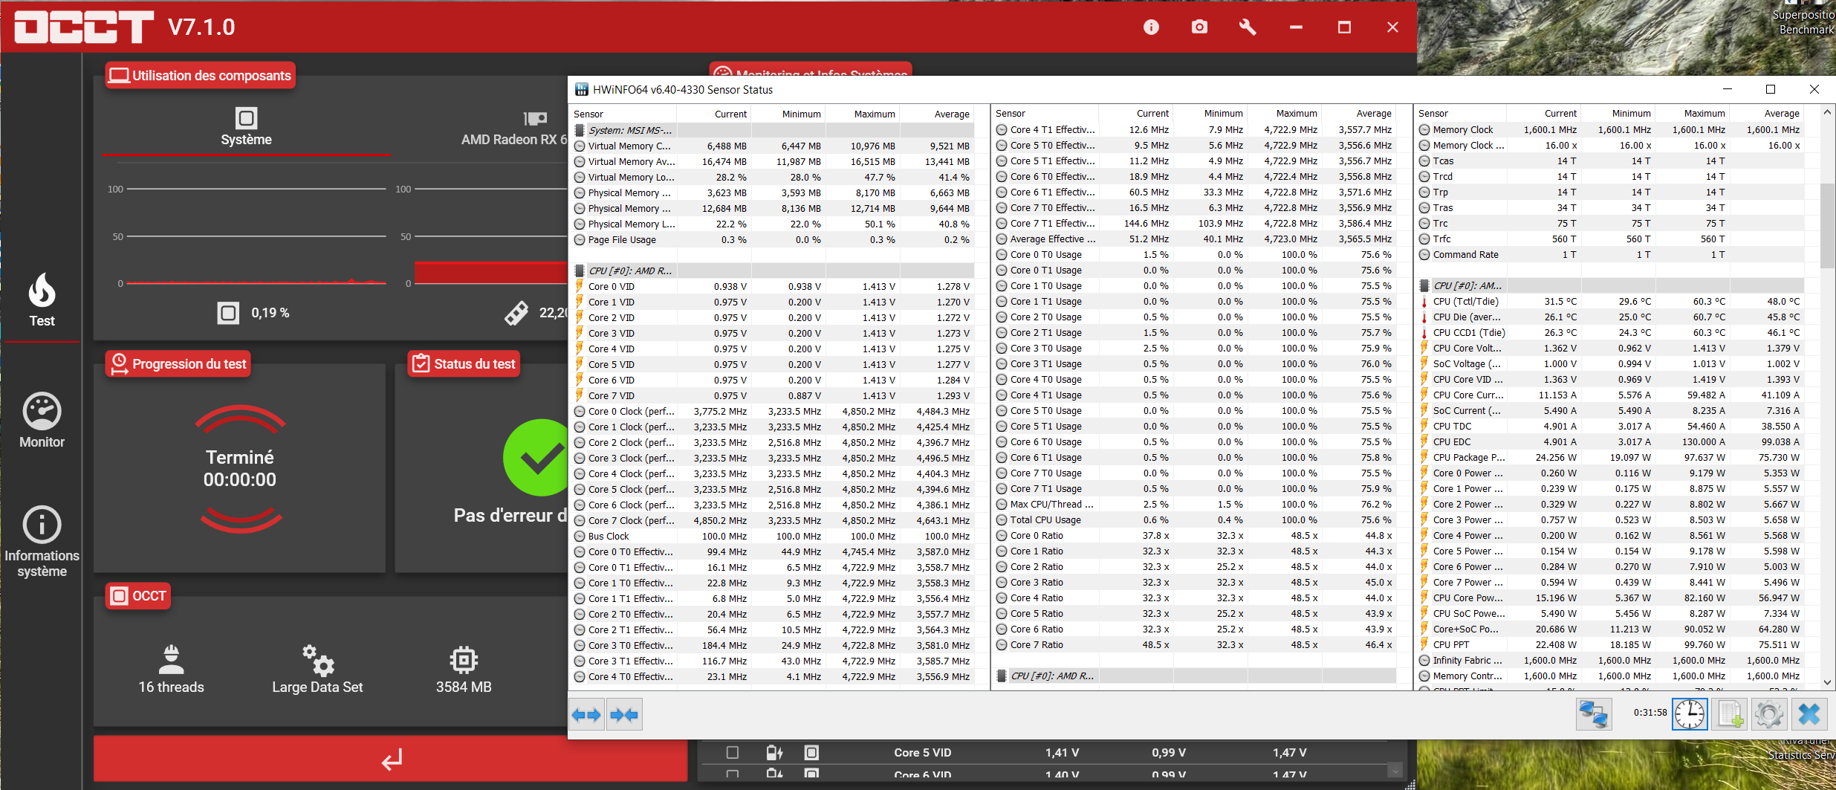Select the Average Effective ... sensor row
This screenshot has height=790, width=1836.
coord(1195,239)
